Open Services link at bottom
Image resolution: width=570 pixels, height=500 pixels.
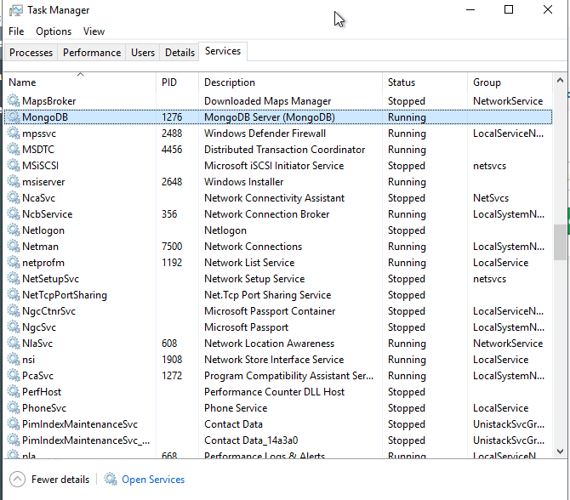[x=153, y=480]
